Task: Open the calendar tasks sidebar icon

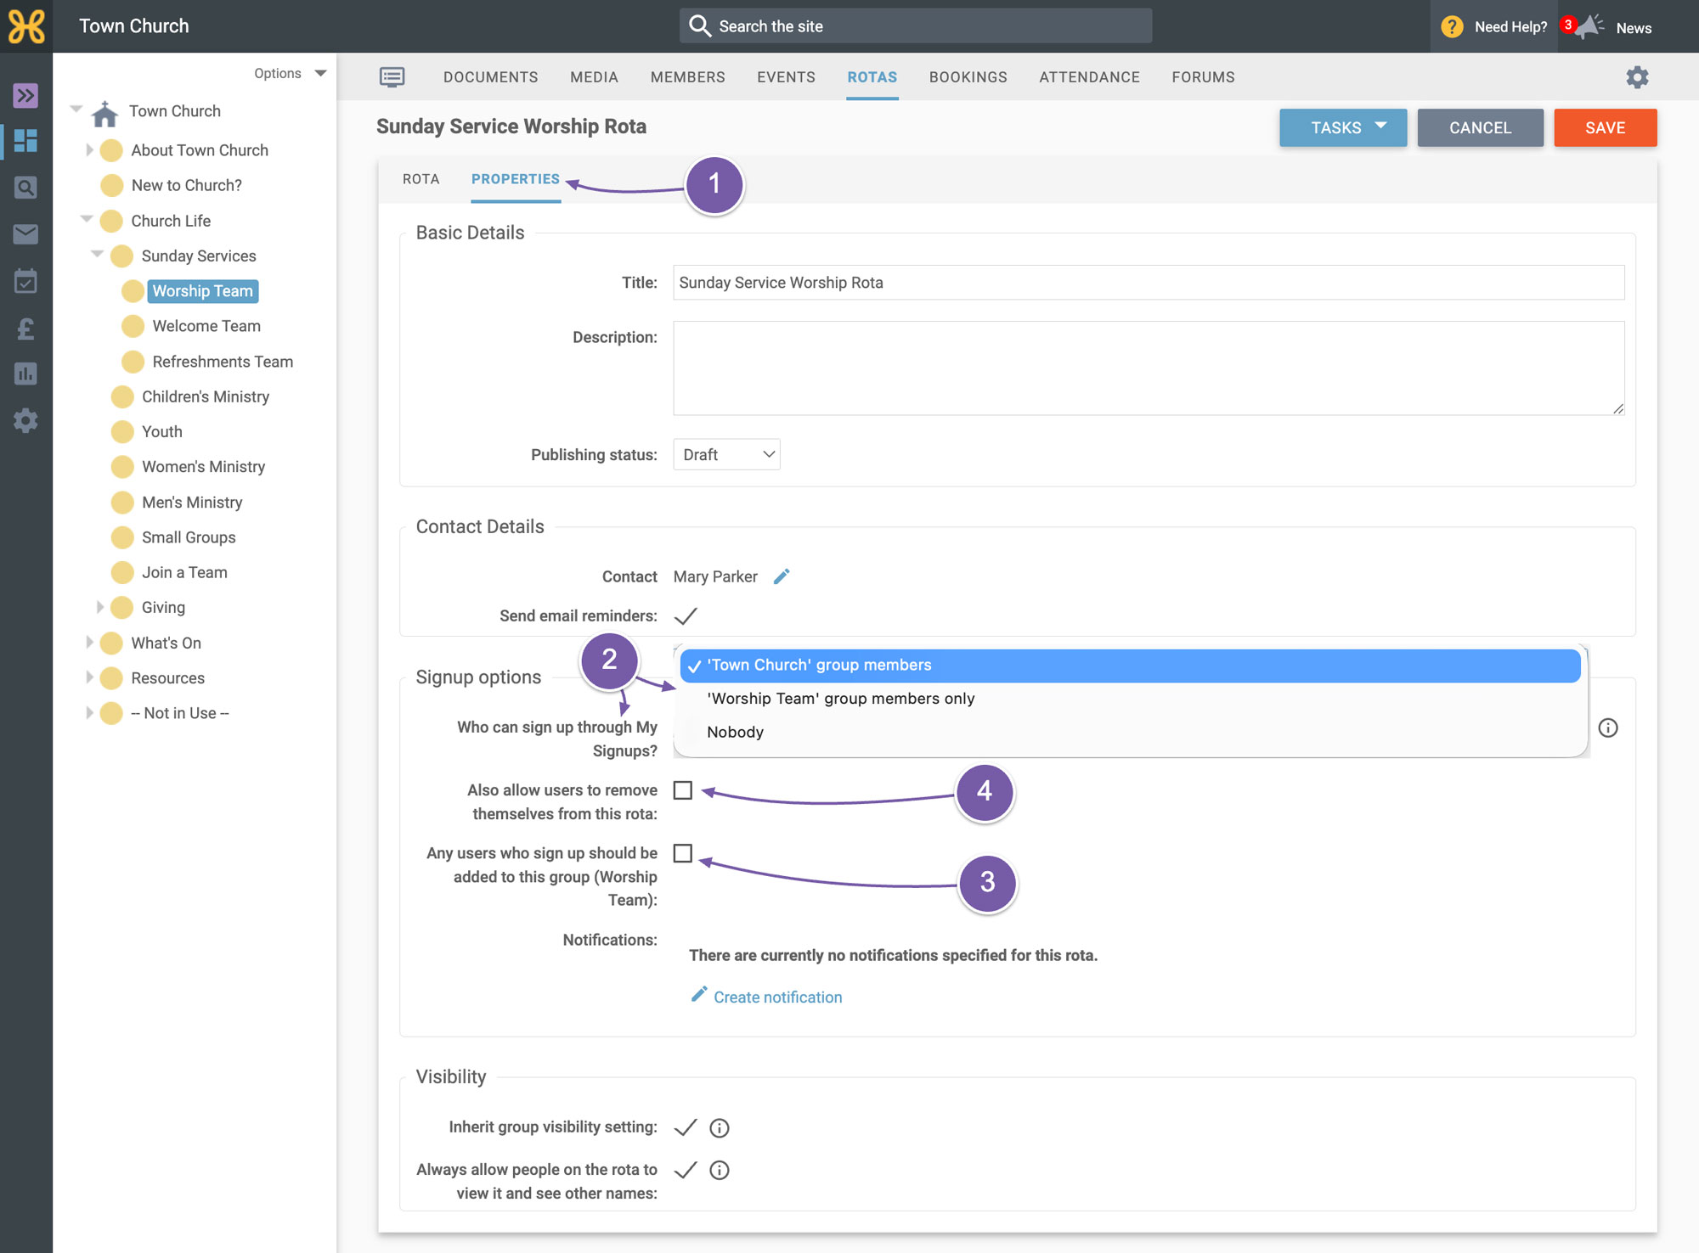Action: [x=25, y=281]
